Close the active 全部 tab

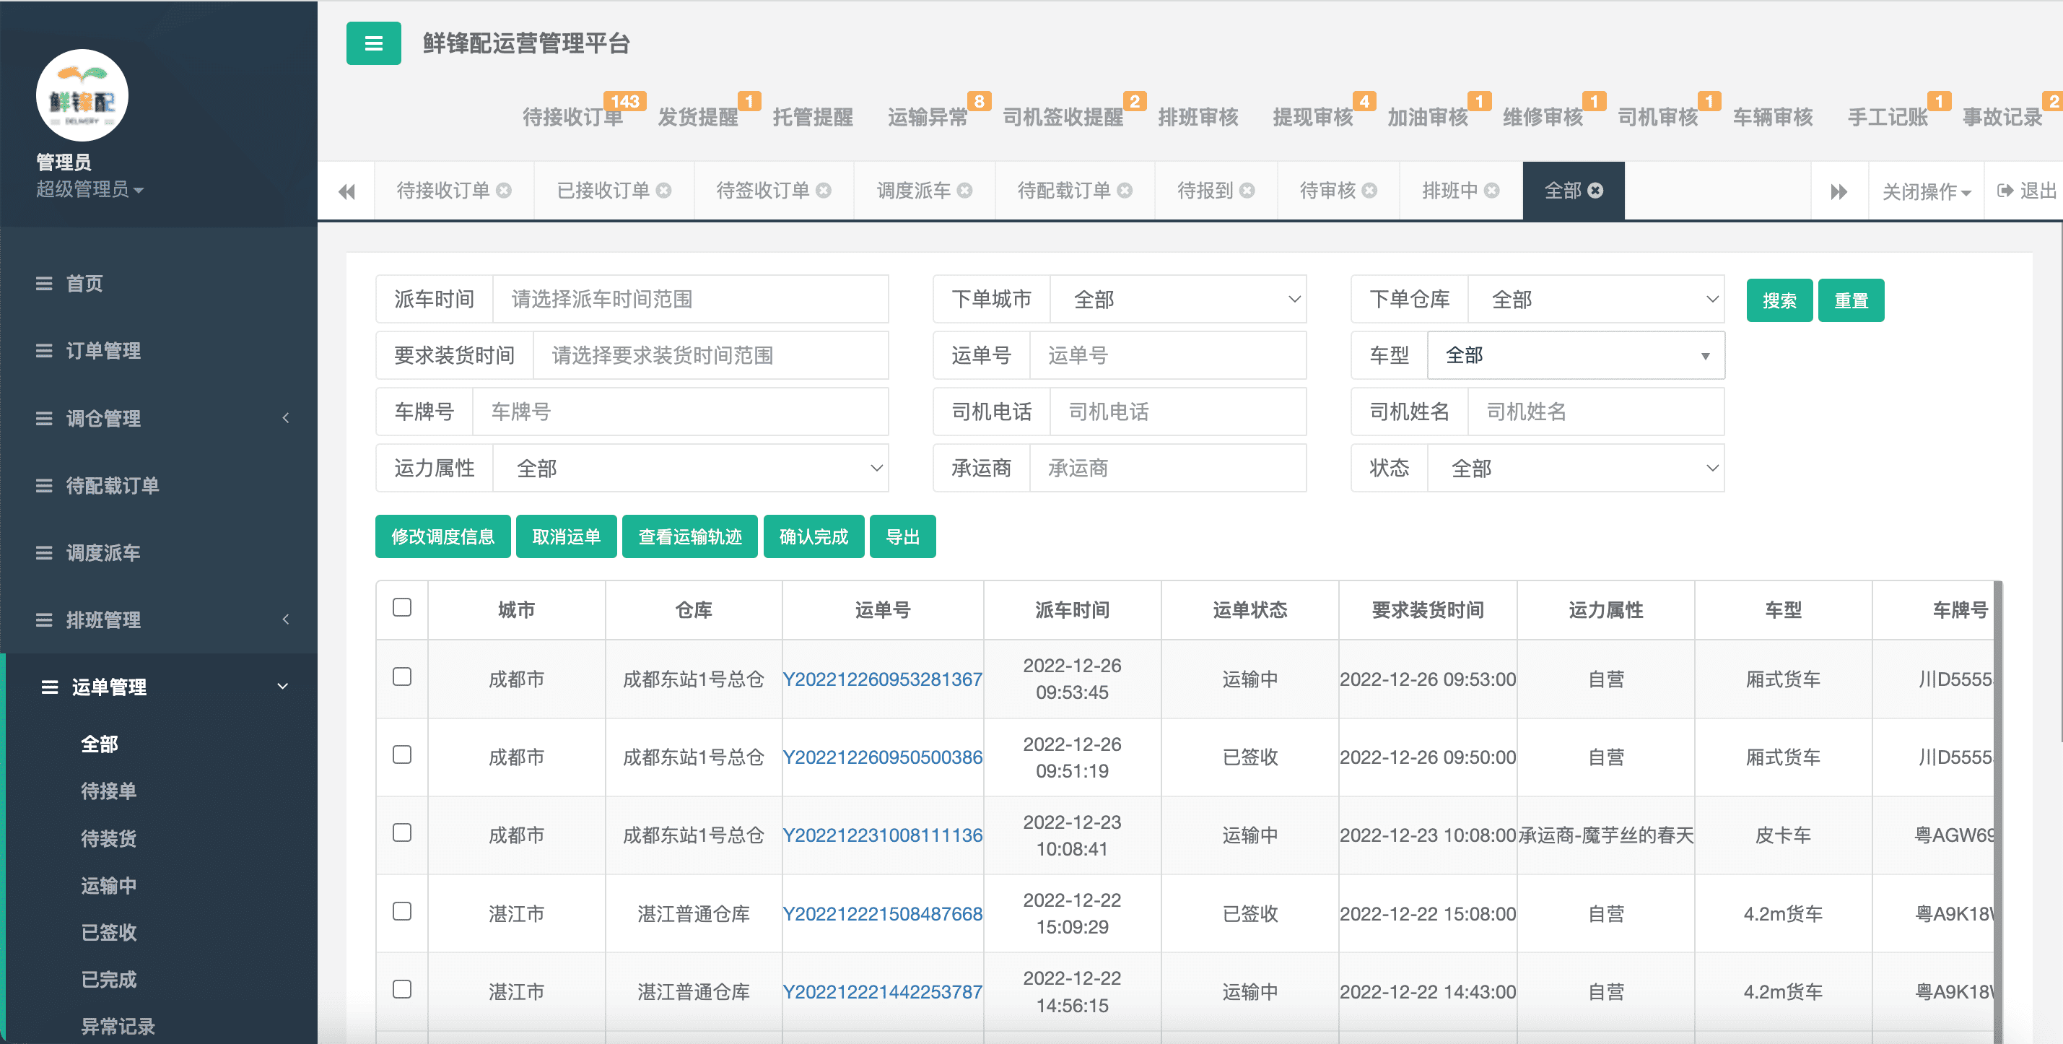[x=1595, y=191]
